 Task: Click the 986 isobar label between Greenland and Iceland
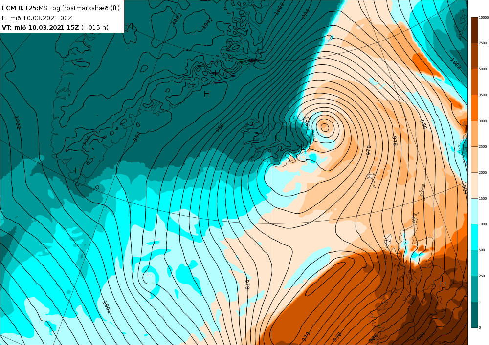[x=220, y=127]
